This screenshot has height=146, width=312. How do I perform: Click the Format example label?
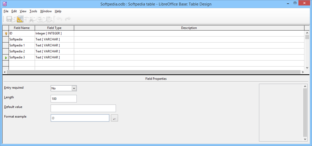(x=15, y=117)
